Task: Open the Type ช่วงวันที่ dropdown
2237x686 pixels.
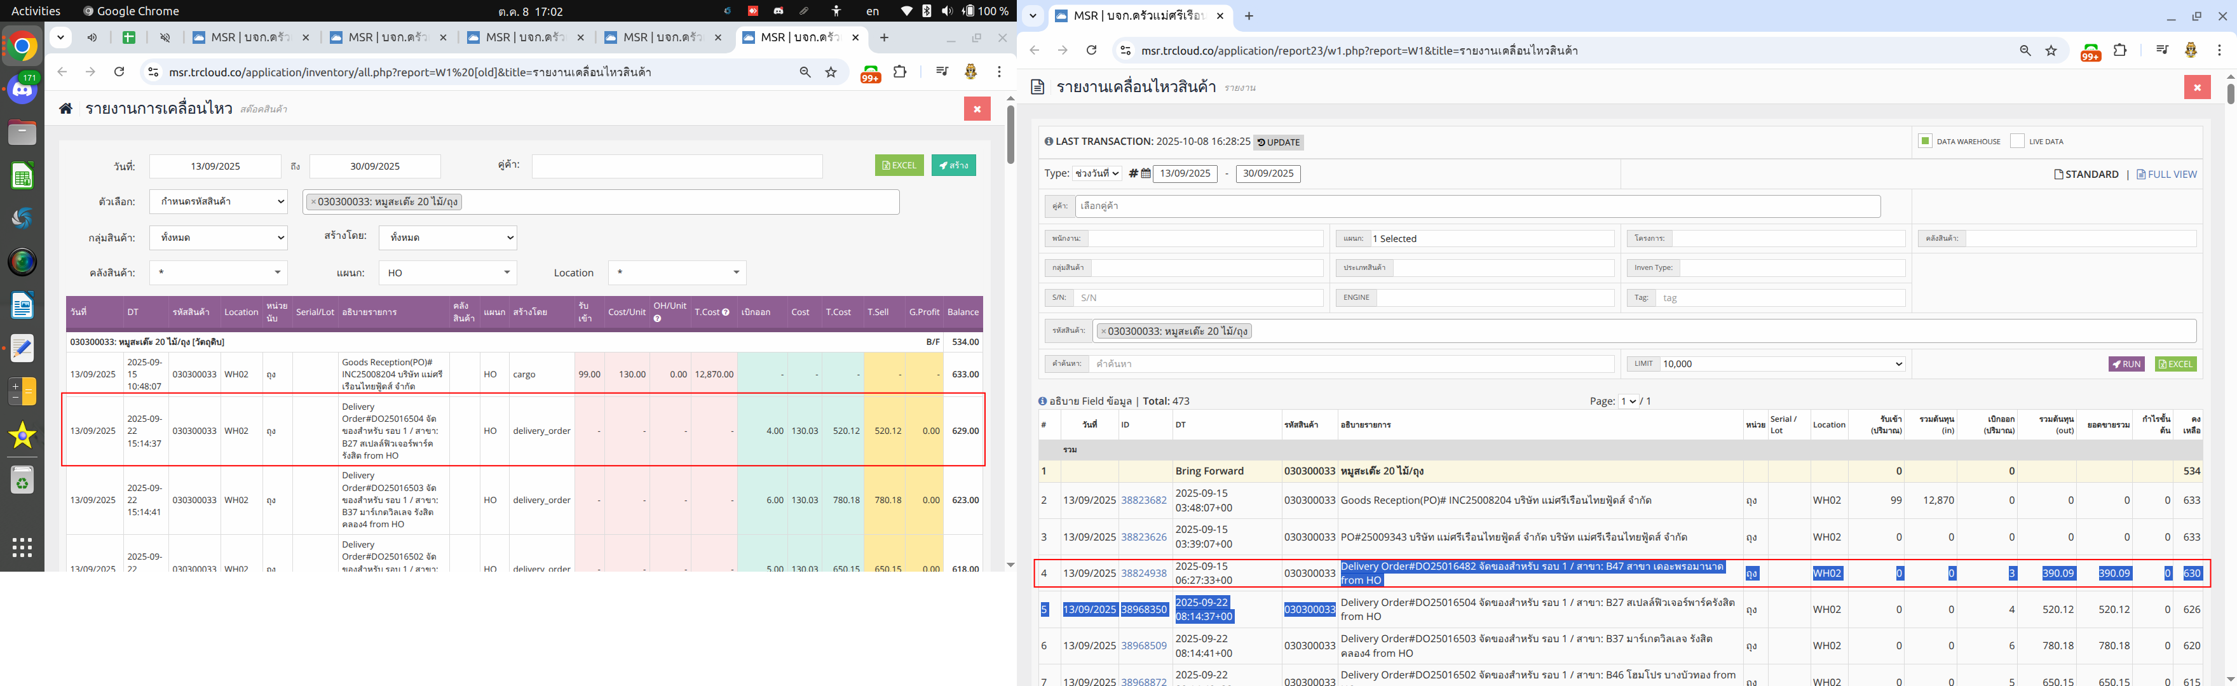Action: pyautogui.click(x=1097, y=173)
